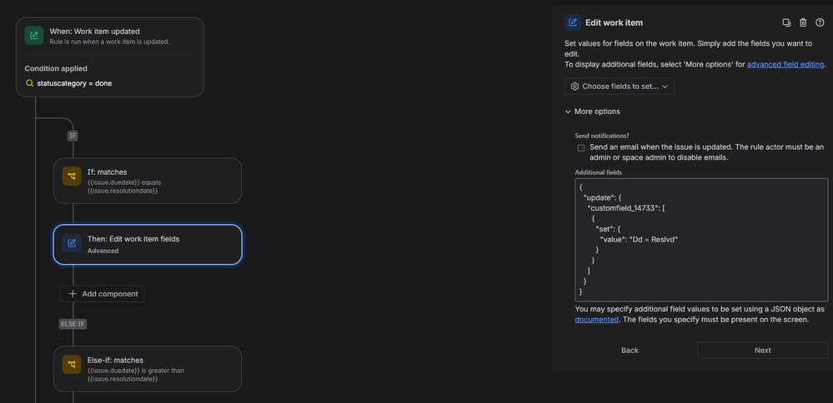Viewport: 833px width, 403px height.
Task: Click the statuscategory = done condition text
Action: (74, 83)
